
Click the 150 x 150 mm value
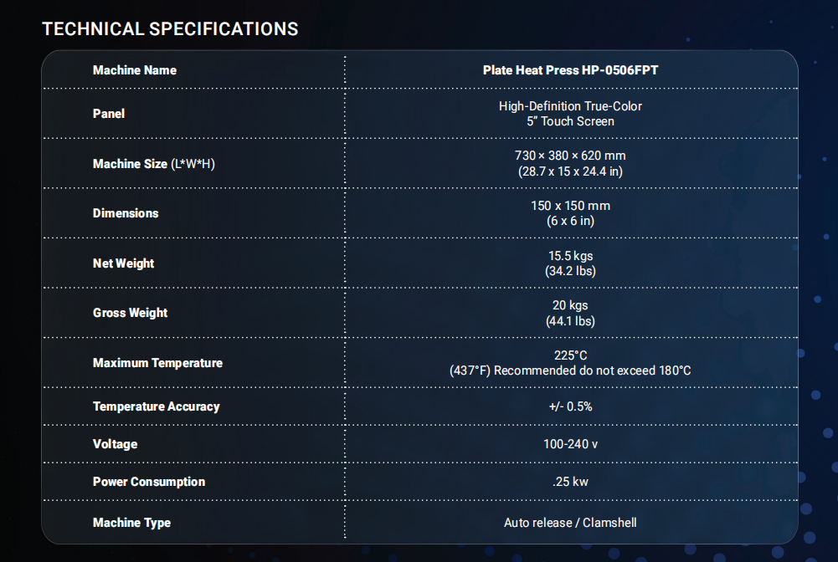(570, 206)
